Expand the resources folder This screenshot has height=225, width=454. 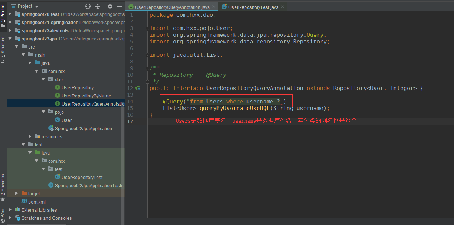[x=30, y=136]
